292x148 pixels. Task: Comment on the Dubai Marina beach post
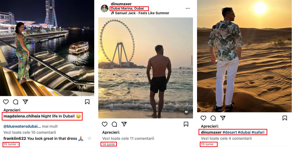coord(114,124)
